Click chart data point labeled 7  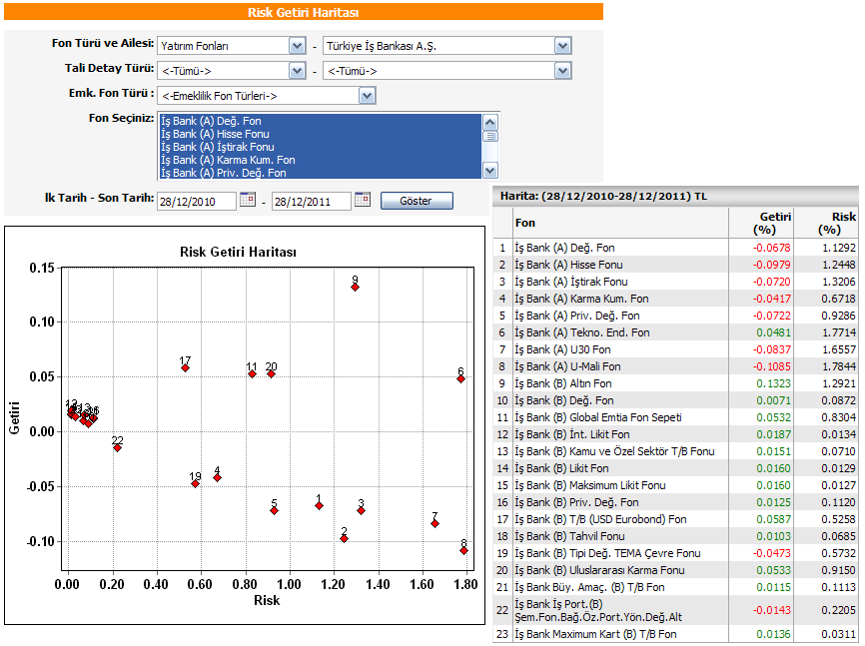pos(435,523)
